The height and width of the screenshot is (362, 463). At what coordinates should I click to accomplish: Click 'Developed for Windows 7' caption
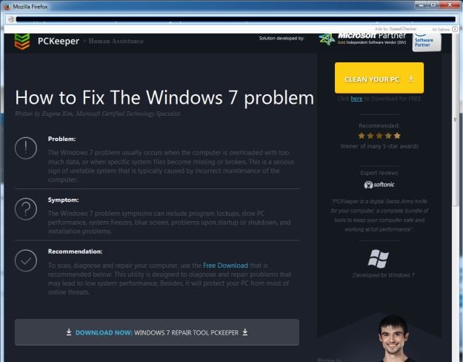tap(383, 275)
